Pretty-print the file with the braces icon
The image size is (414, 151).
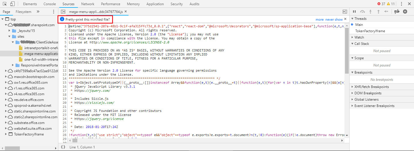[63, 147]
